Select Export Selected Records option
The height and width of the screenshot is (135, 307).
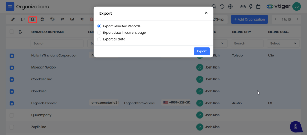click(x=99, y=26)
